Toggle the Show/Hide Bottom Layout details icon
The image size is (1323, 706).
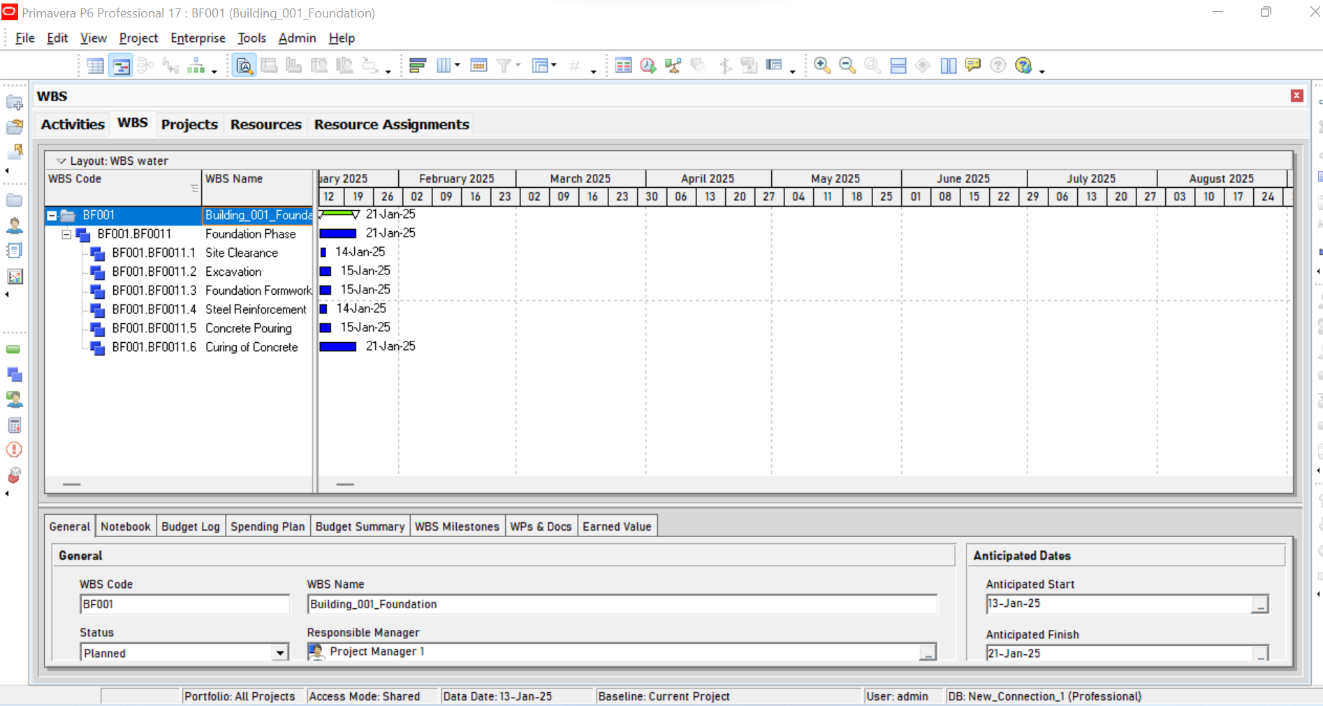coord(244,66)
